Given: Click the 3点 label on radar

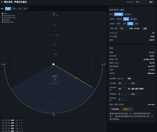Looking at the screenshot, I should 104,64.
